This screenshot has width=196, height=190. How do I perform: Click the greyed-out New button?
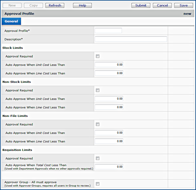(12, 5)
